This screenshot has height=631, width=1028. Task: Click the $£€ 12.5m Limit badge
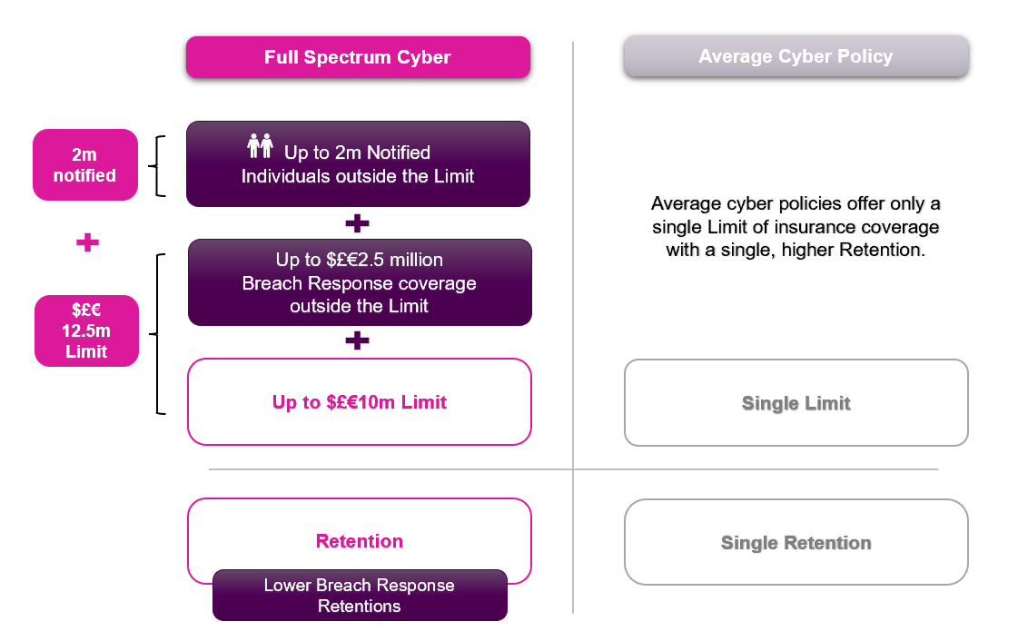(x=86, y=330)
